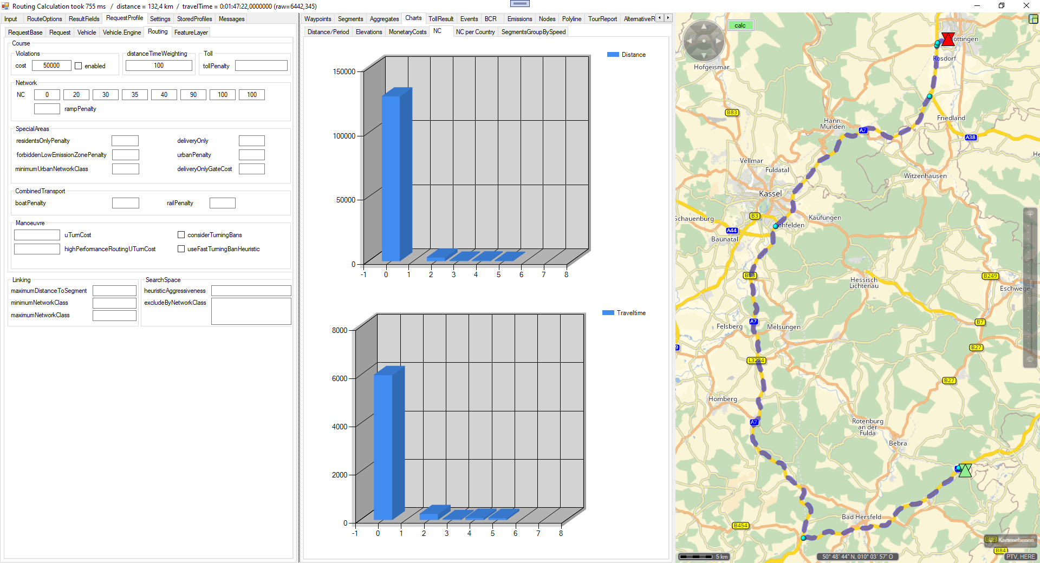The image size is (1040, 563).
Task: Click the distanceTimeWeighting input field
Action: [159, 66]
